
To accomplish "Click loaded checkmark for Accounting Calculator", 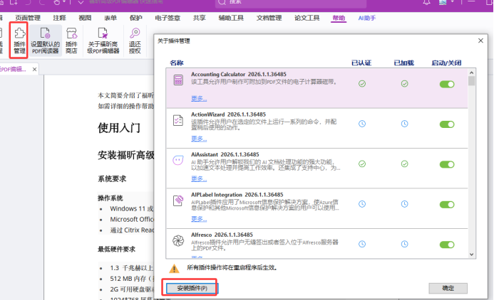I will (404, 84).
